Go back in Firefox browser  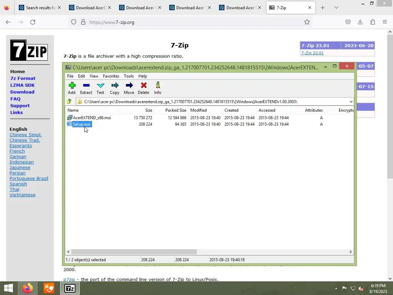tap(8, 22)
